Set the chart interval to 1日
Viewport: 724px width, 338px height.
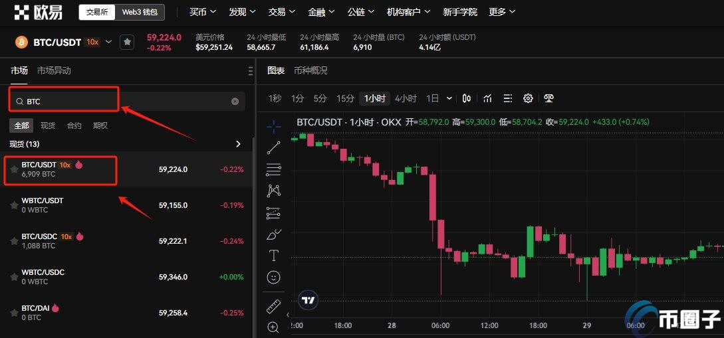(x=432, y=98)
